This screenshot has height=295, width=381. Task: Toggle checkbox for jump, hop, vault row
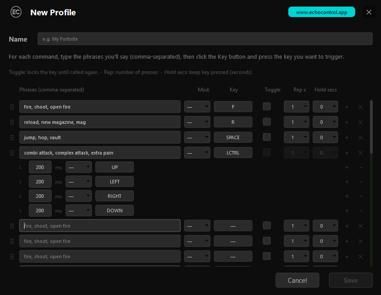coord(267,137)
